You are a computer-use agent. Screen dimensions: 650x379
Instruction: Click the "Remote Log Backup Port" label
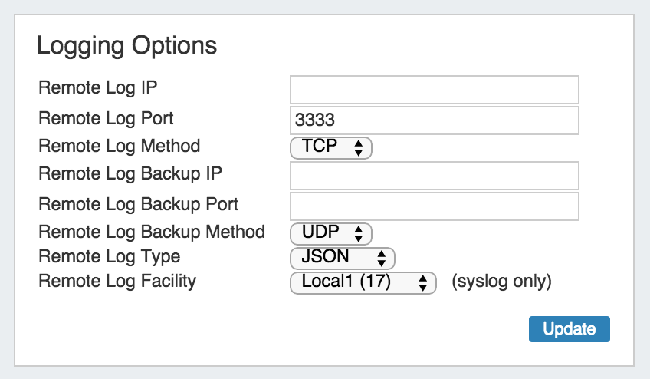[x=138, y=205]
